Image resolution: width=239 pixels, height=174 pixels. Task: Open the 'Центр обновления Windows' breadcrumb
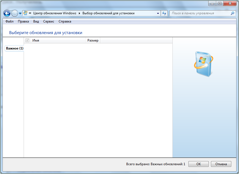(x=54, y=13)
